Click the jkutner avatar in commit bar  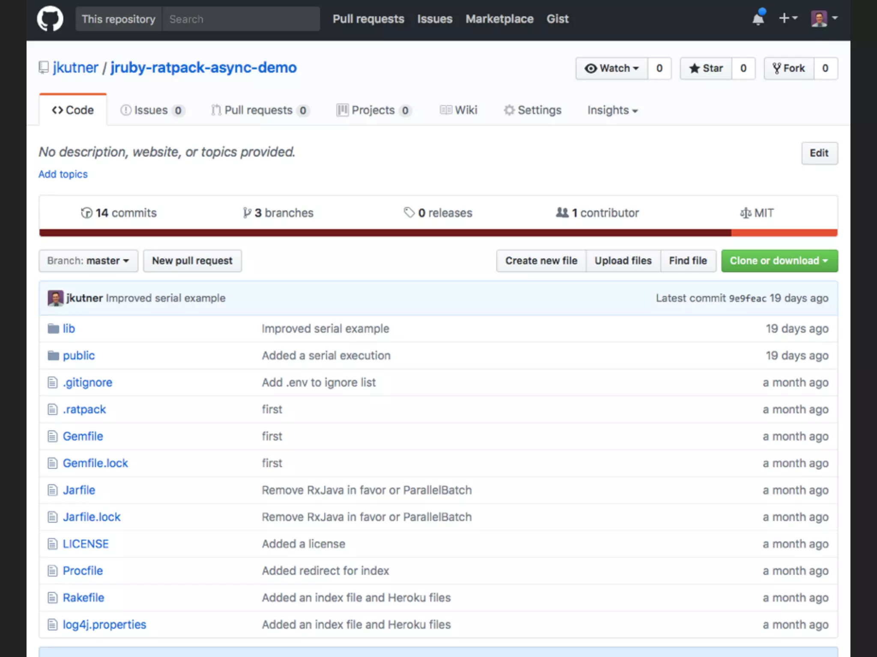(x=55, y=298)
